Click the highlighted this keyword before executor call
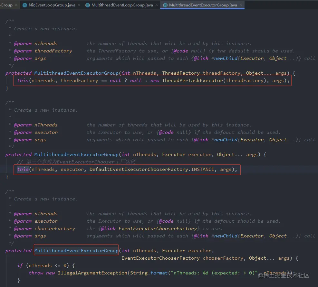 (x=23, y=169)
